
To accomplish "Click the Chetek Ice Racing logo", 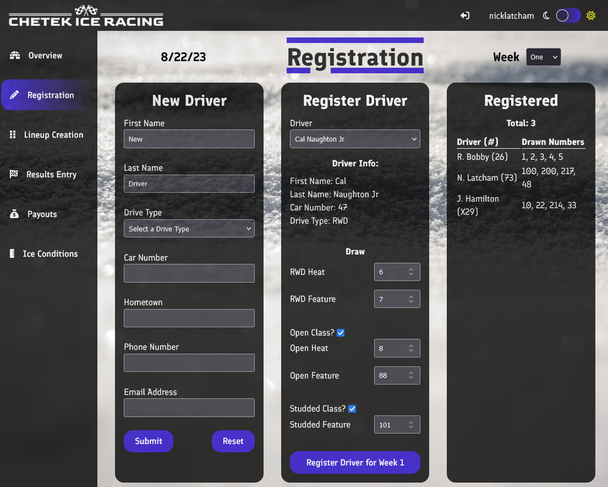I will tap(85, 15).
